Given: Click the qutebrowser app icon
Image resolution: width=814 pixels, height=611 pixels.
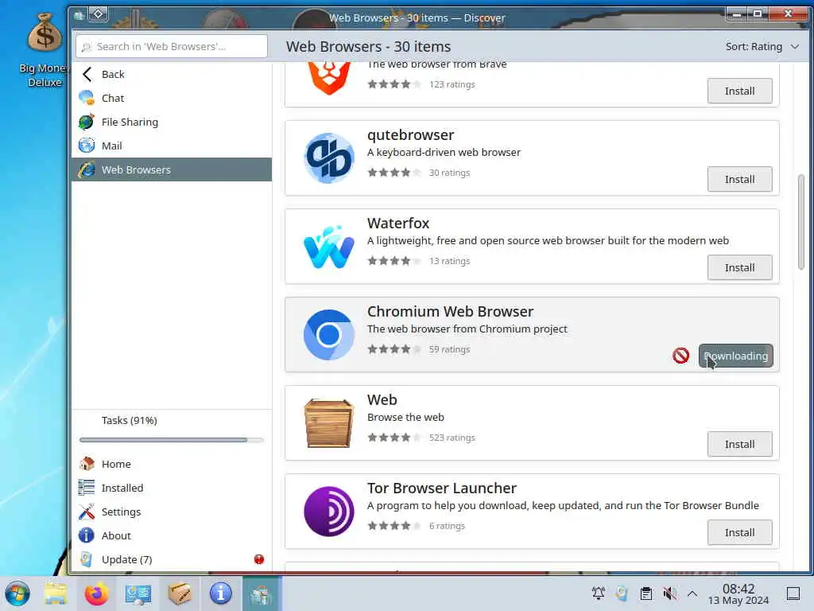Looking at the screenshot, I should 328,158.
